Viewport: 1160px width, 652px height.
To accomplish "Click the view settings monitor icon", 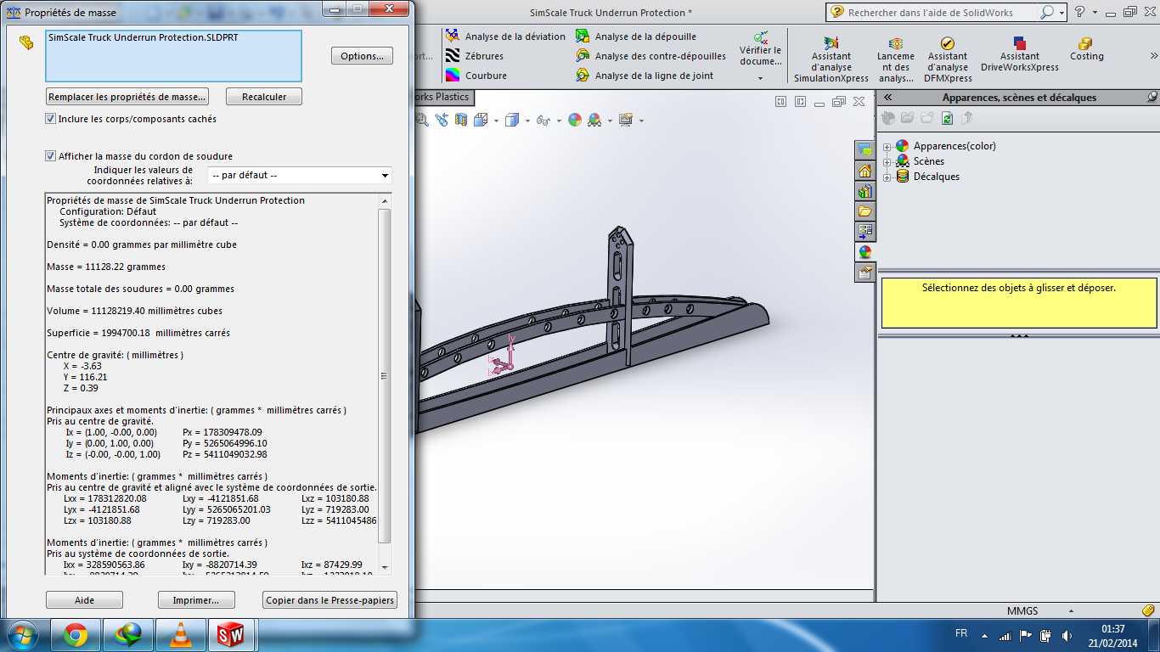I will [626, 121].
